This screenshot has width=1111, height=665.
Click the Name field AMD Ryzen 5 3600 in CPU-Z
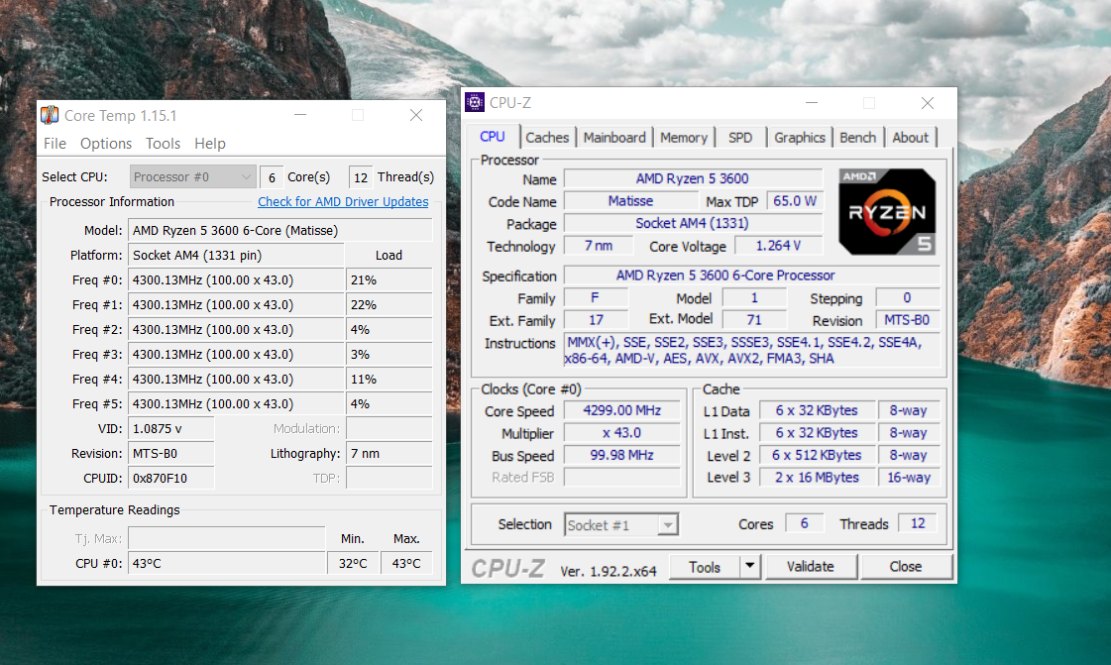(x=692, y=178)
